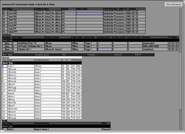Viewport: 185px width, 134px height.
Task: Click the Online Status column header in Stations
Action: pos(78,37)
